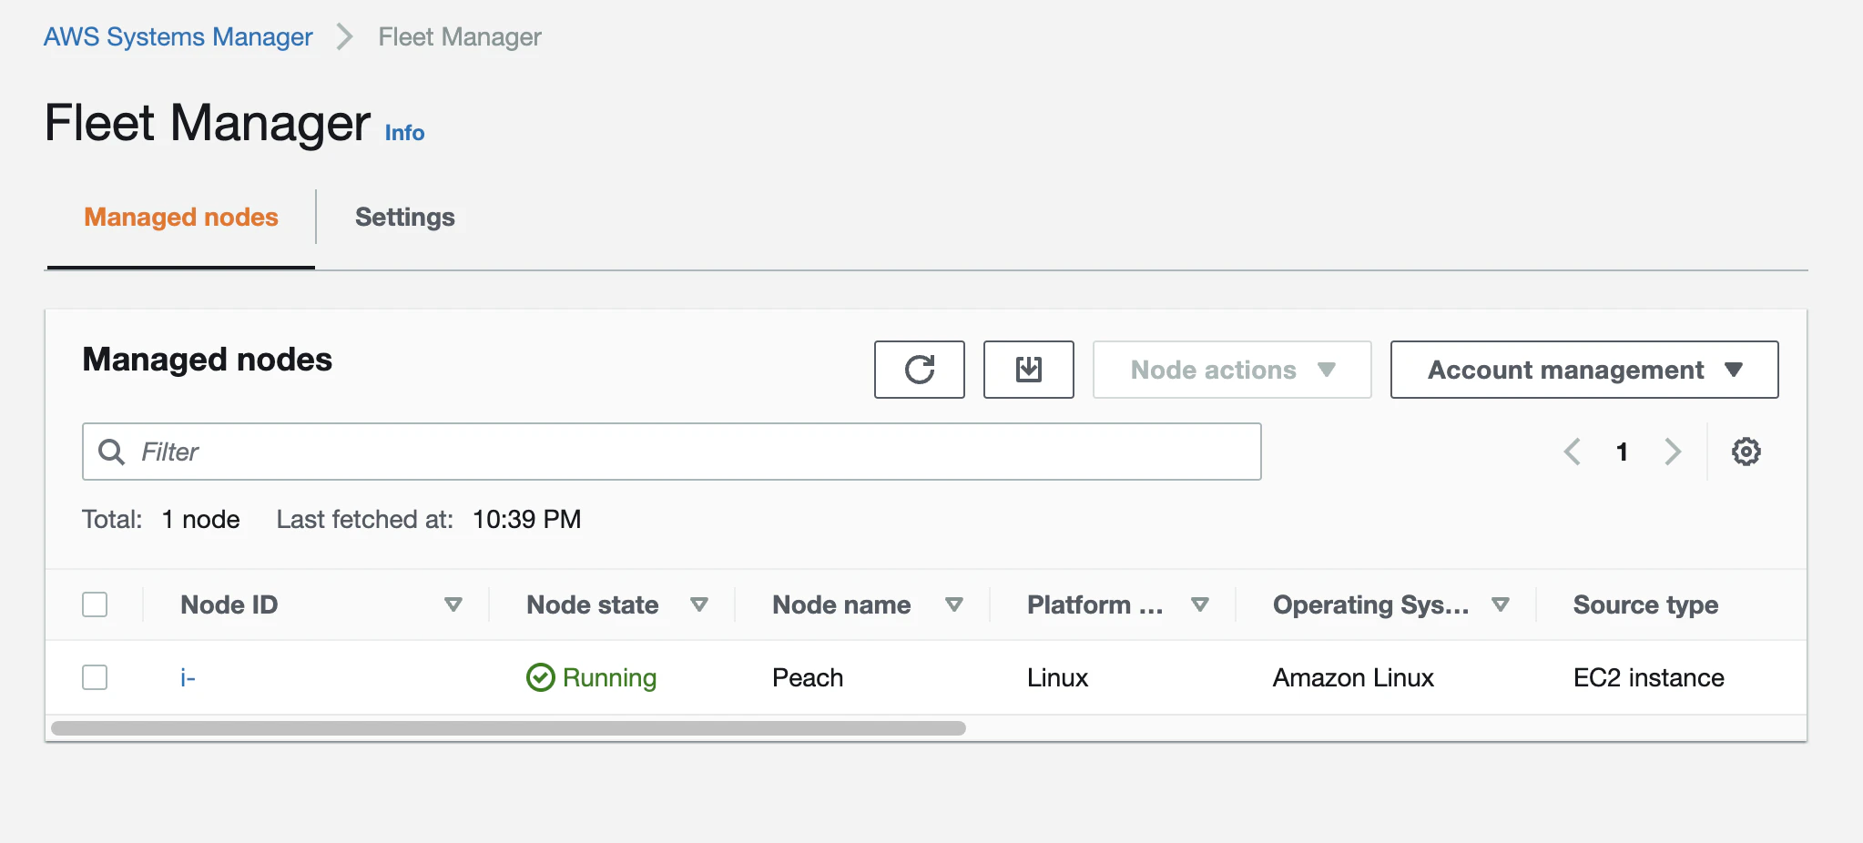Open the node ID link starting with i-

188,677
